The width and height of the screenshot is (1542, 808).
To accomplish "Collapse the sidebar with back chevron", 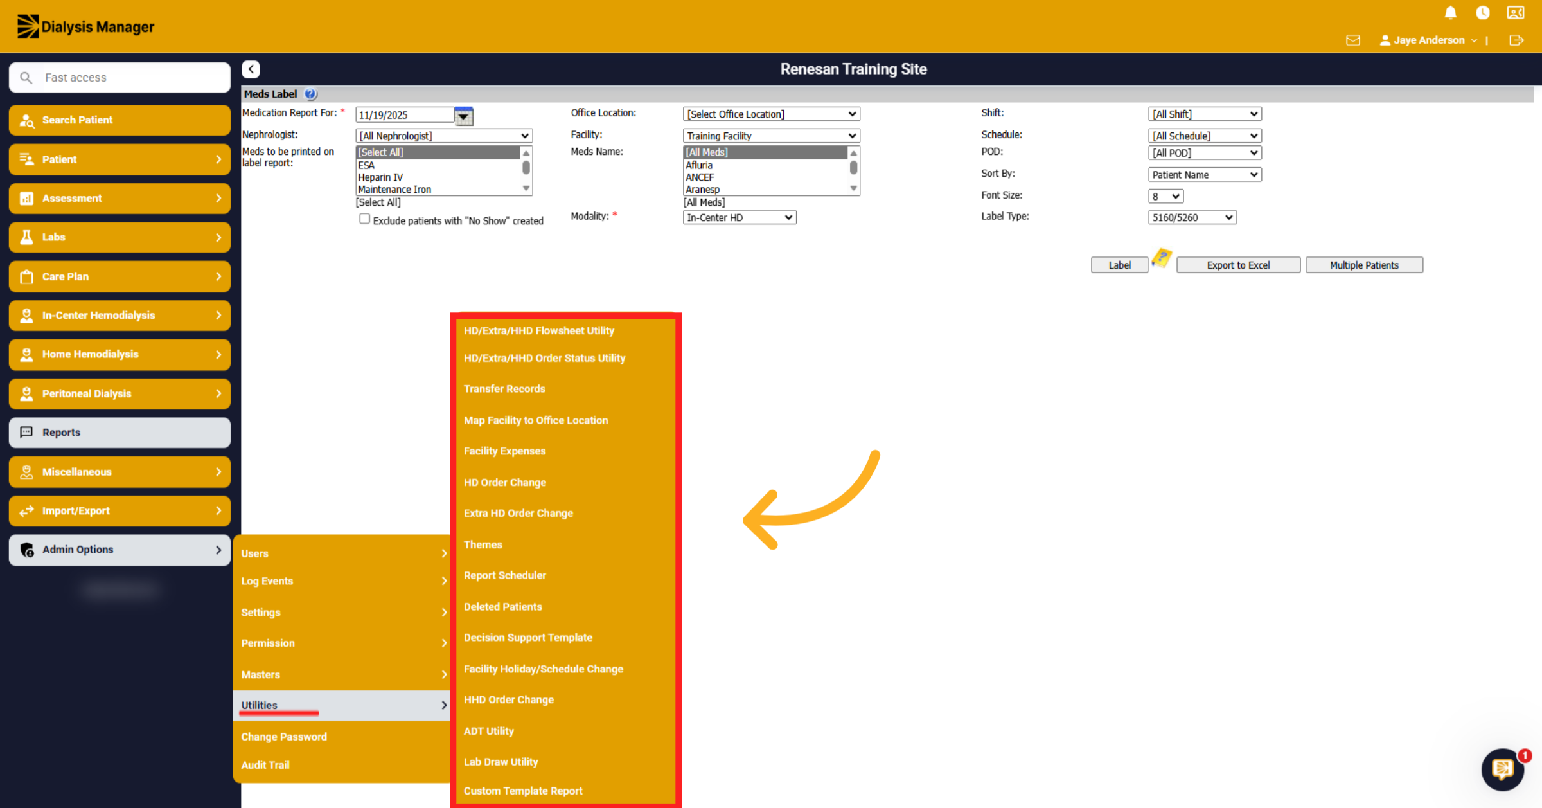I will click(x=251, y=69).
